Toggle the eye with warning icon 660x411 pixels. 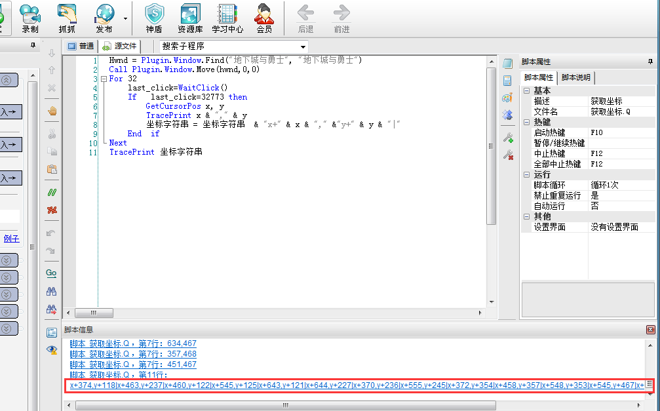click(52, 349)
